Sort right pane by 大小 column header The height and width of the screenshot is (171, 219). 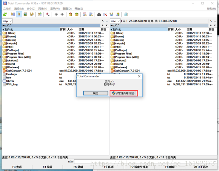pos(180,29)
